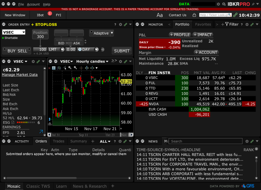Click the chat icon beside IBKR PRO
The width and height of the screenshot is (261, 190).
(224, 4)
